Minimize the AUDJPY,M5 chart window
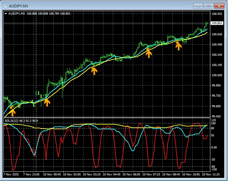This screenshot has height=181, width=228. pyautogui.click(x=198, y=6)
